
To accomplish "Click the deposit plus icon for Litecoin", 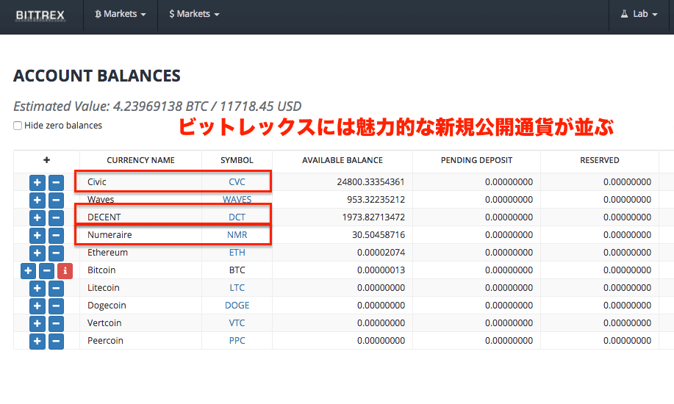I will click(37, 289).
